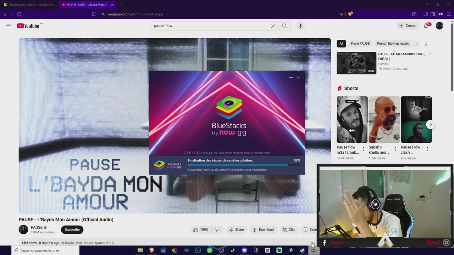Open the browser playlist music-note icon
Image resolution: width=454 pixels, height=255 pixels.
426,14
